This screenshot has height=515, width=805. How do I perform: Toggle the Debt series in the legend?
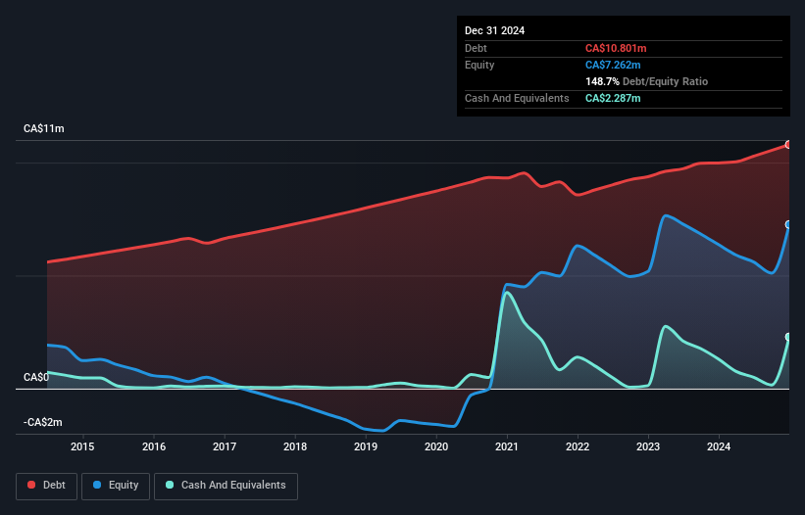tap(47, 486)
